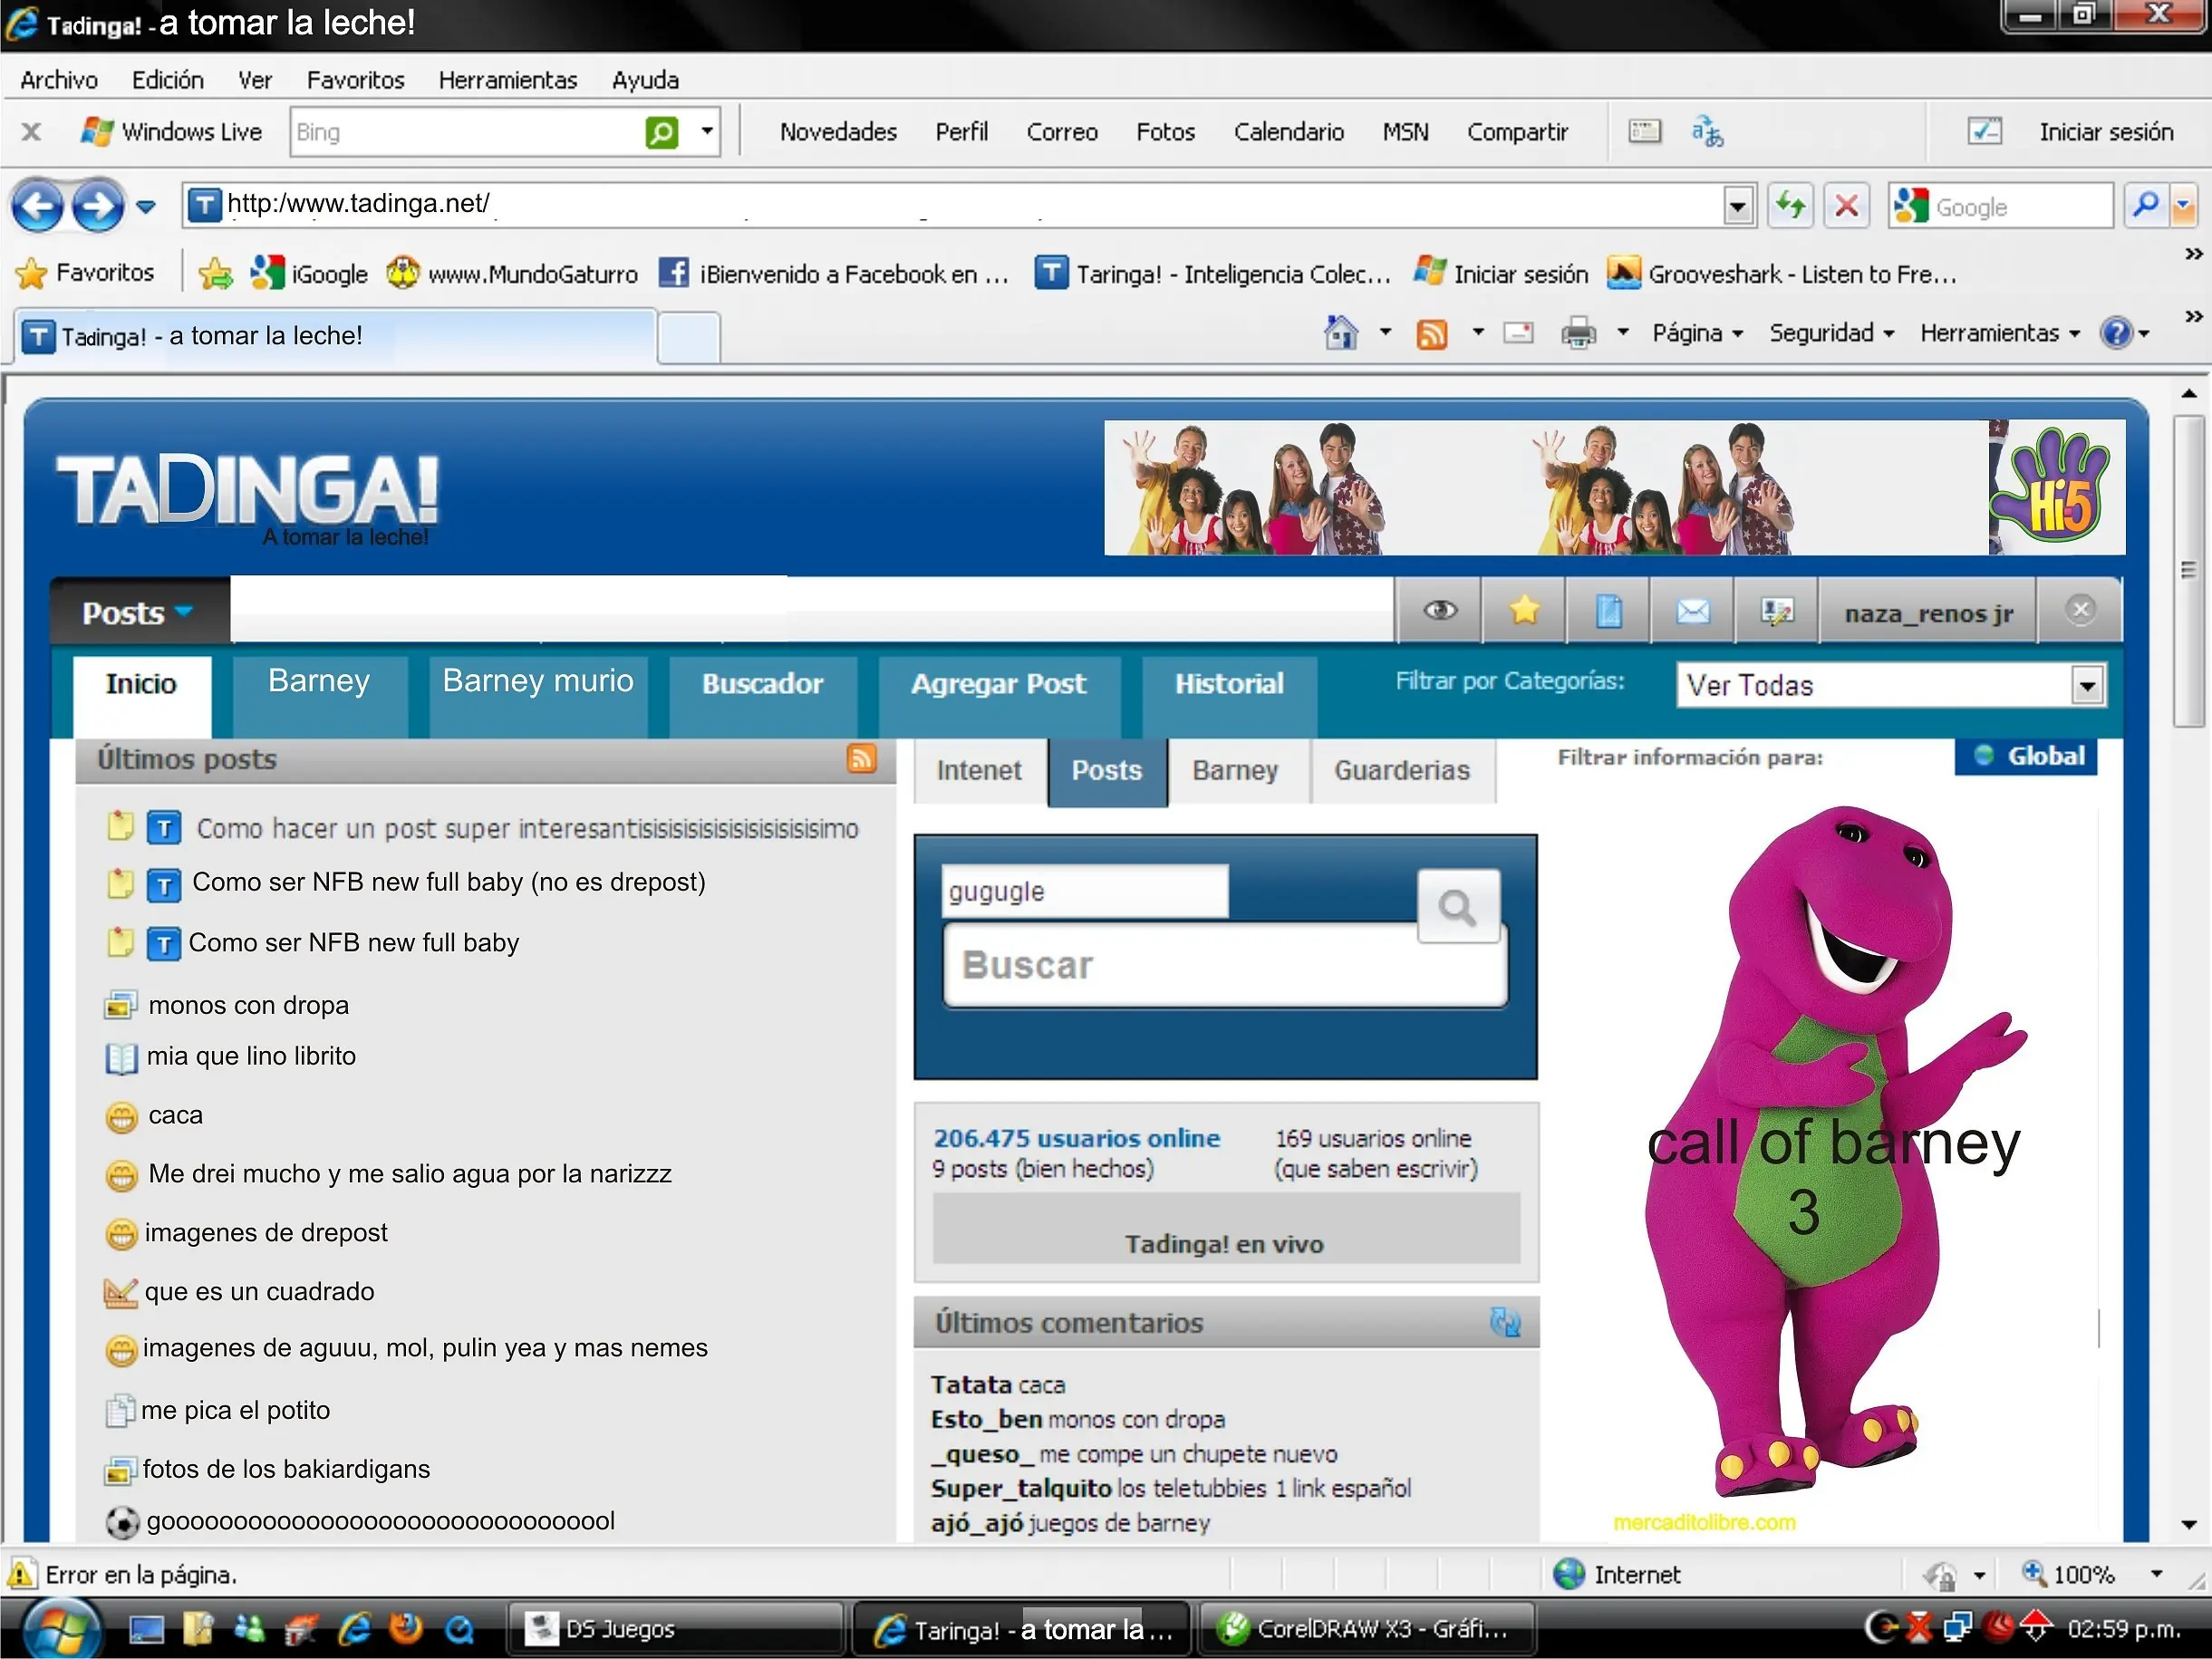Click the Windows Start orb
This screenshot has width=2212, height=1659.
click(62, 1629)
